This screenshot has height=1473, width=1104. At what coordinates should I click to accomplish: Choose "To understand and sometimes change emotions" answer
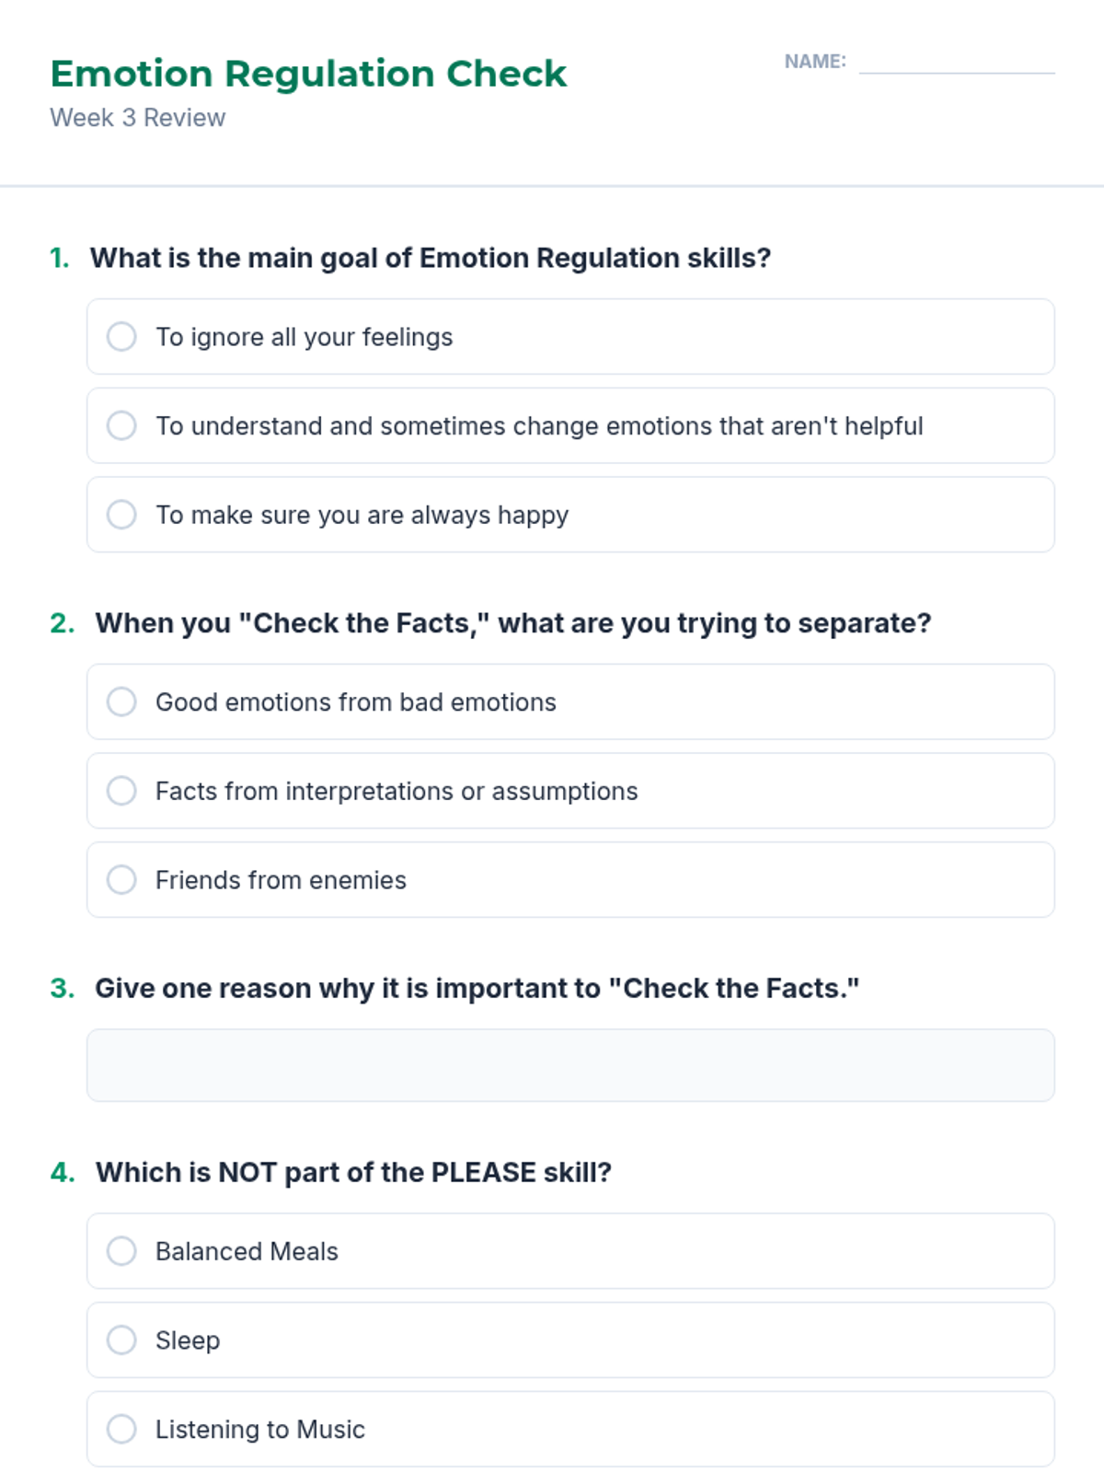point(121,425)
